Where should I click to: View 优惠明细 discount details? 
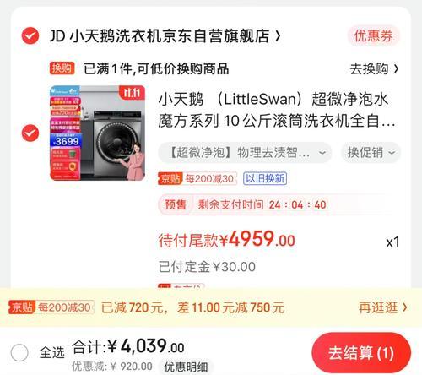coord(186,367)
